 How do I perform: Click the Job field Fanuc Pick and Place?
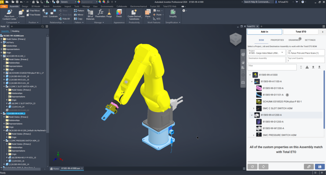tap(306, 52)
